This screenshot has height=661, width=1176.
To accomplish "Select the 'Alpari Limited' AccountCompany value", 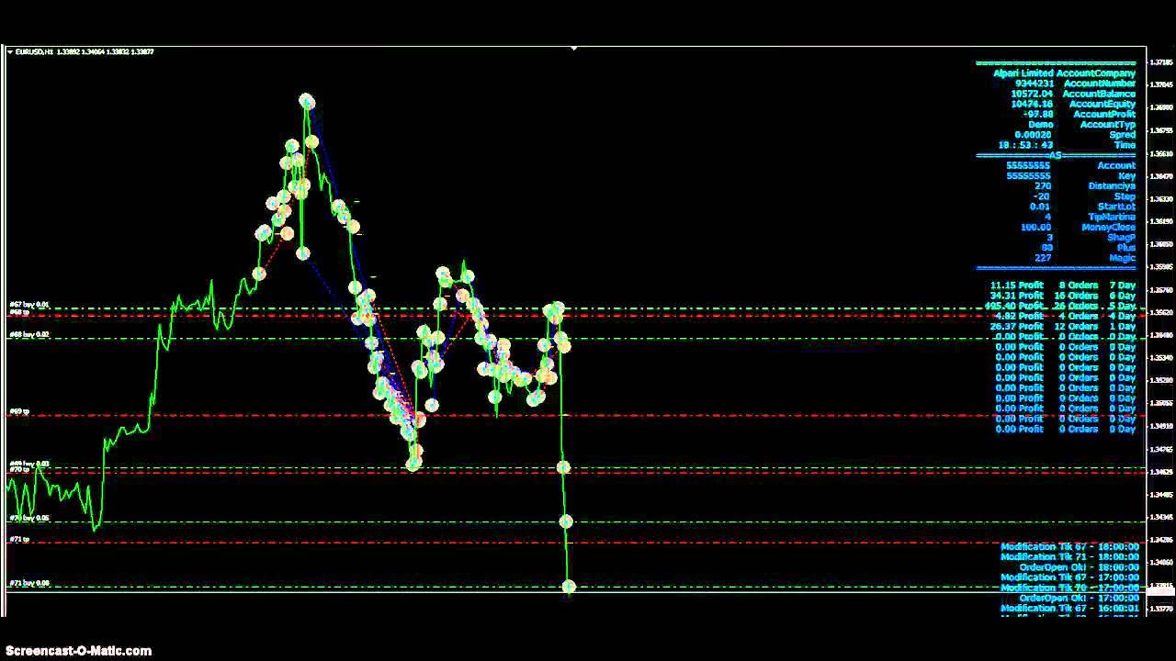I will (1023, 73).
